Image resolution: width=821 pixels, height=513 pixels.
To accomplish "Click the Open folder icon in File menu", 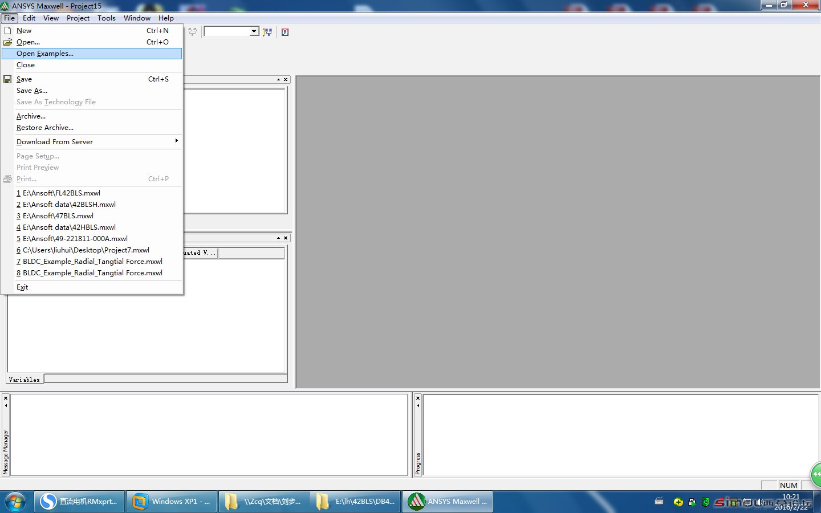I will 7,42.
